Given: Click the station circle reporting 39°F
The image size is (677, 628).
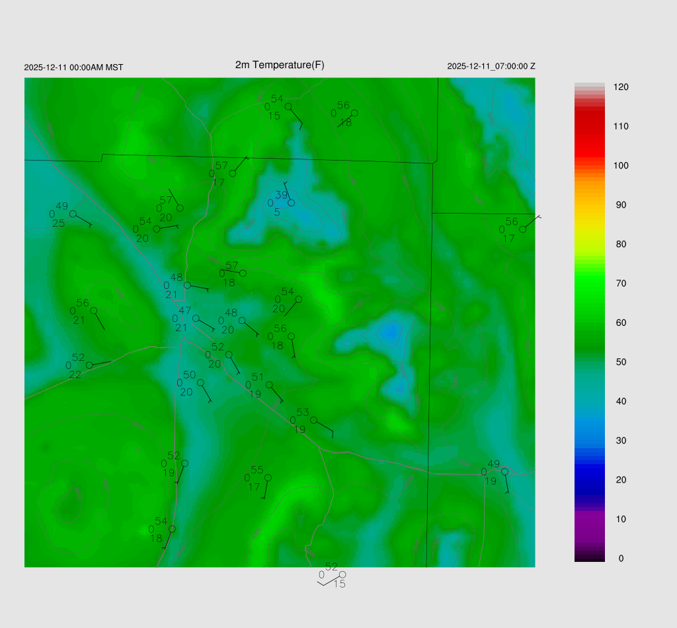Looking at the screenshot, I should point(291,202).
